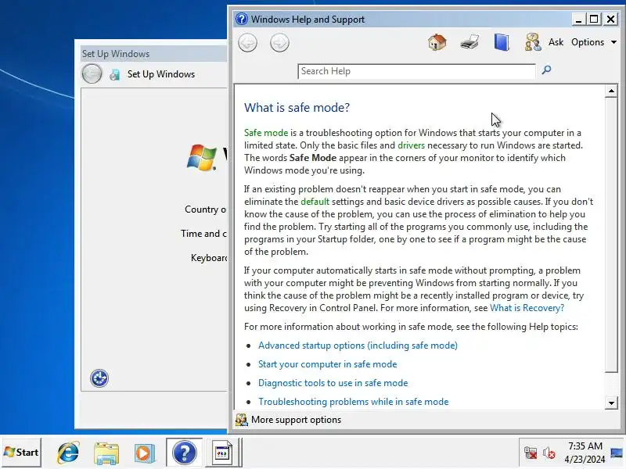Image resolution: width=626 pixels, height=469 pixels.
Task: Close the Windows Help and Support window
Action: tap(610, 19)
